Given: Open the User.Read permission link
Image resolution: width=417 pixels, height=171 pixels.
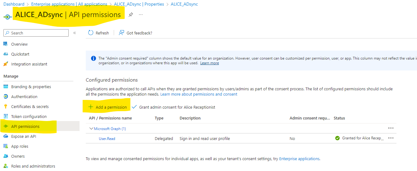Looking at the screenshot, I should pyautogui.click(x=107, y=139).
